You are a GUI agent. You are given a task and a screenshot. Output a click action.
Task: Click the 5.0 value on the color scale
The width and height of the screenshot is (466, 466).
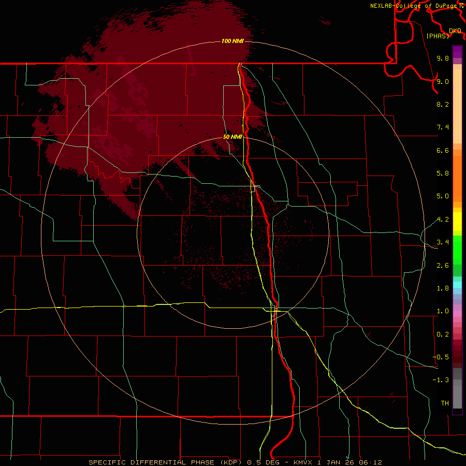click(x=443, y=196)
